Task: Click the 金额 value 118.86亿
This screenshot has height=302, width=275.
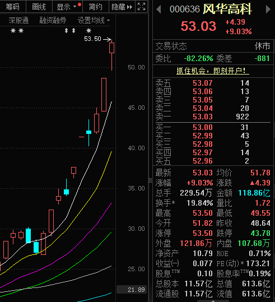Action: (254, 193)
